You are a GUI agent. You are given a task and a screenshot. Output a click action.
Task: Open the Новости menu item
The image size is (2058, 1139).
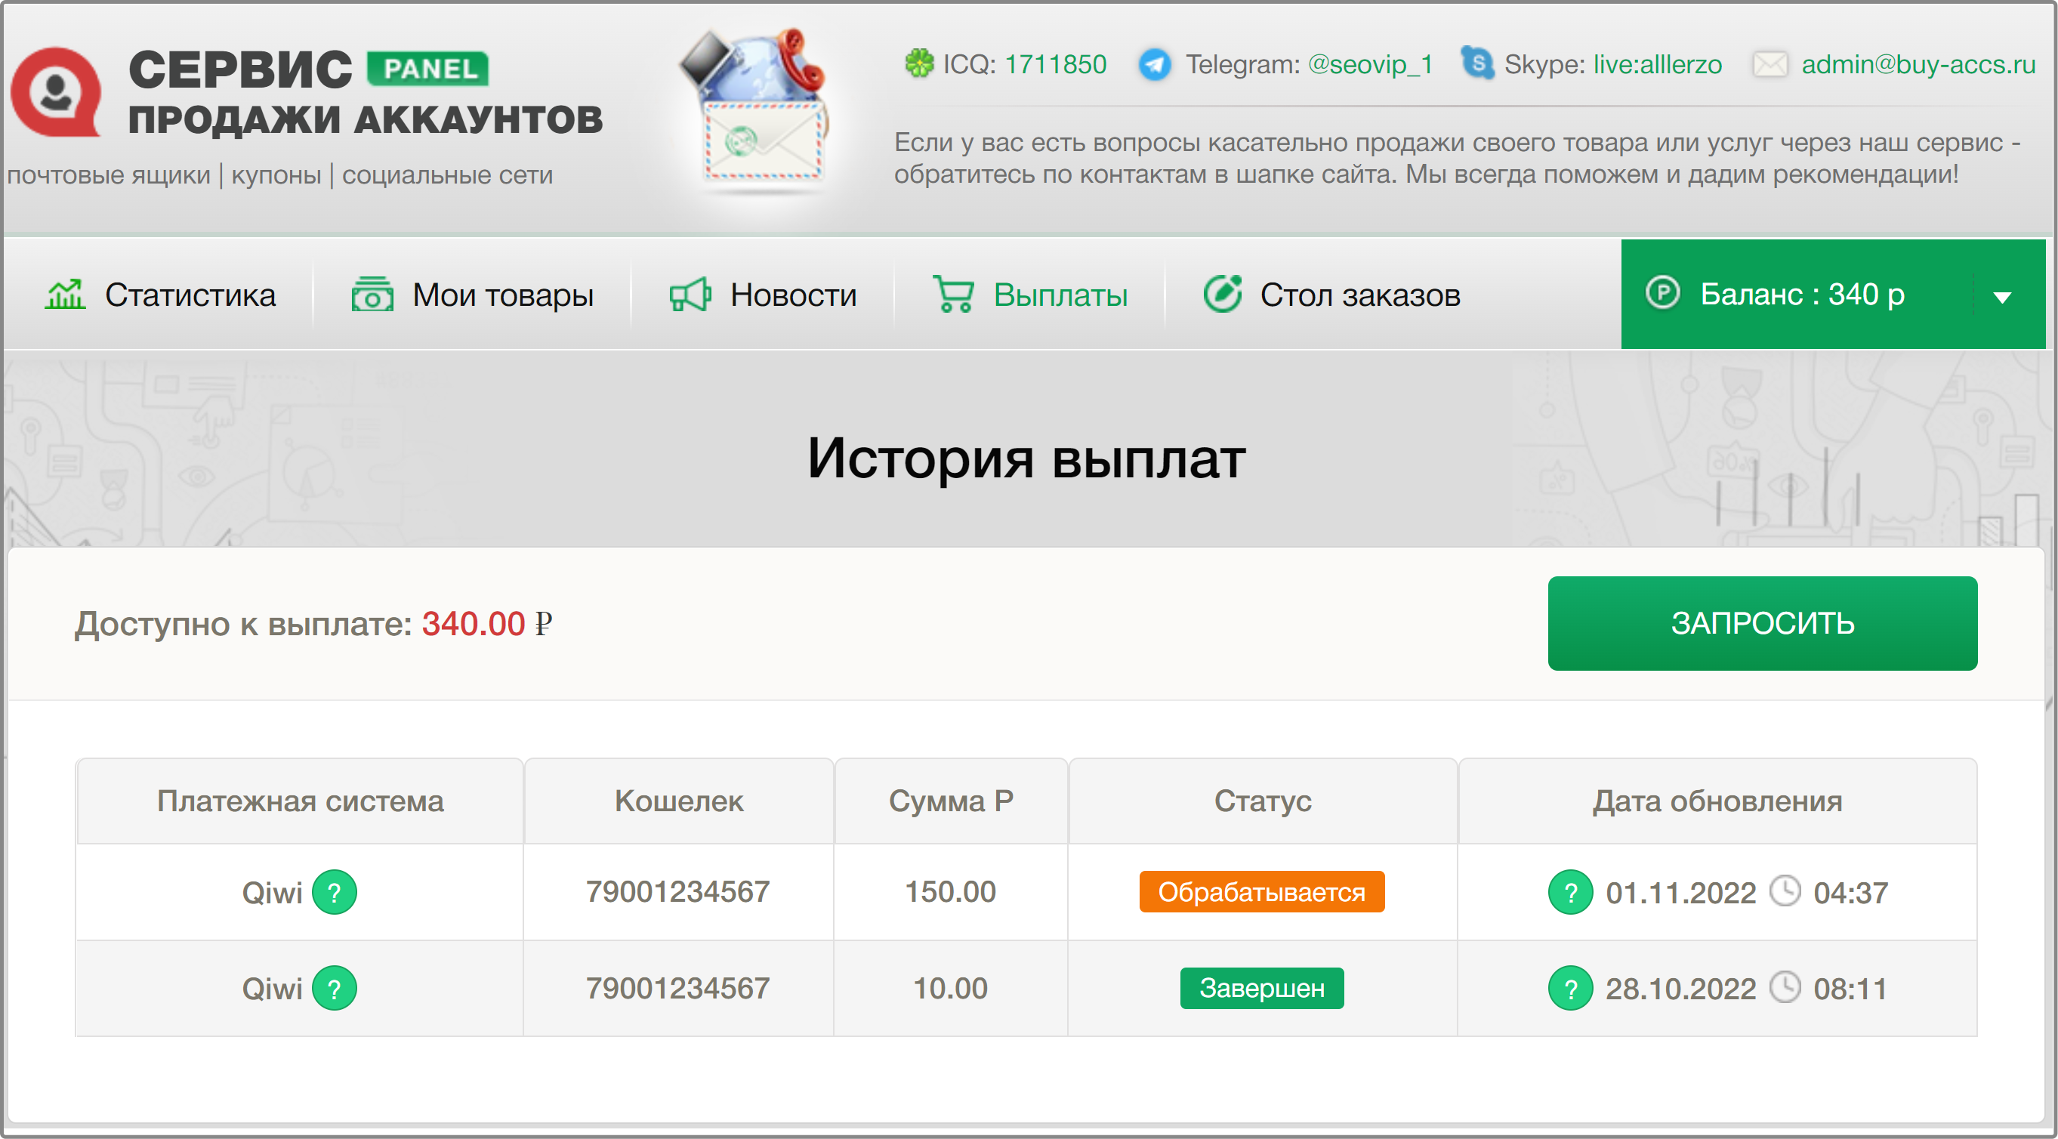tap(793, 295)
